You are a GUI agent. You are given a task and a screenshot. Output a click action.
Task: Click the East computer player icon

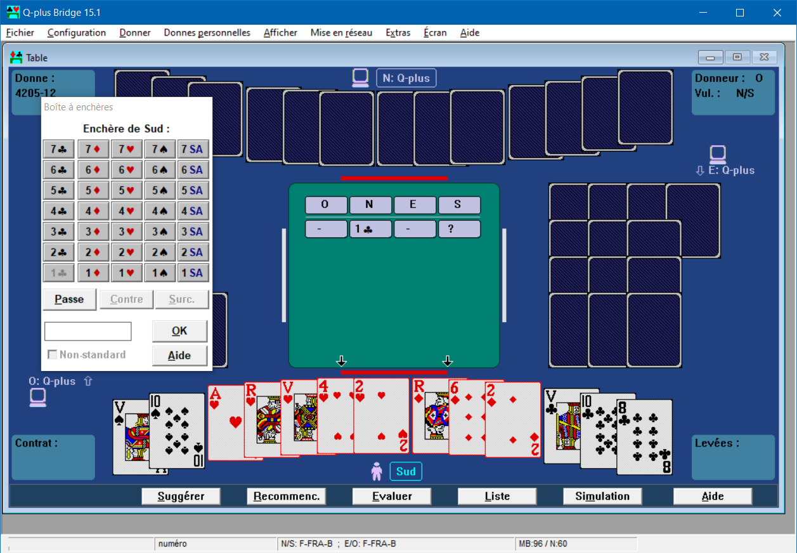pos(718,154)
